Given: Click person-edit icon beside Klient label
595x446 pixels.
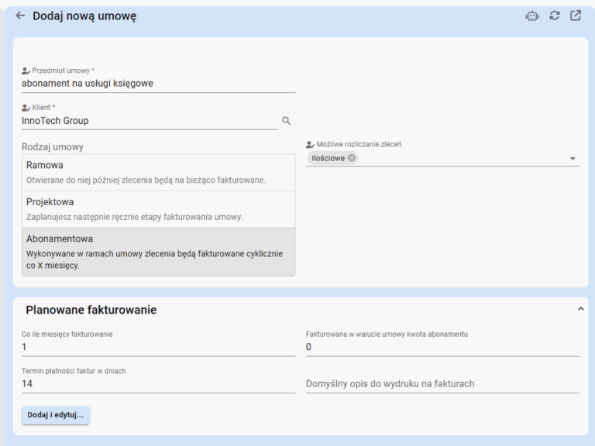Looking at the screenshot, I should point(26,108).
